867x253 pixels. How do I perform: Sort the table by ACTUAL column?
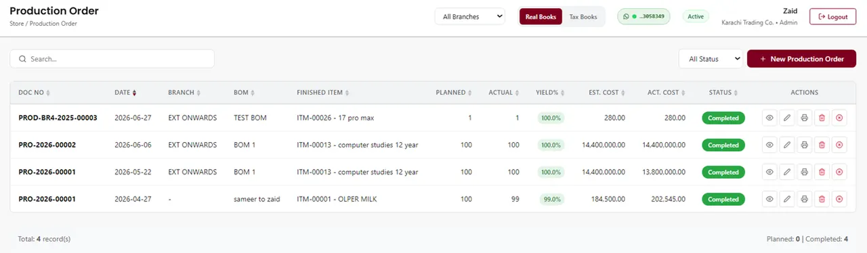coord(504,93)
